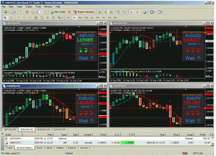Click the terminal scrollbar down arrow
The image size is (216, 156).
213,144
